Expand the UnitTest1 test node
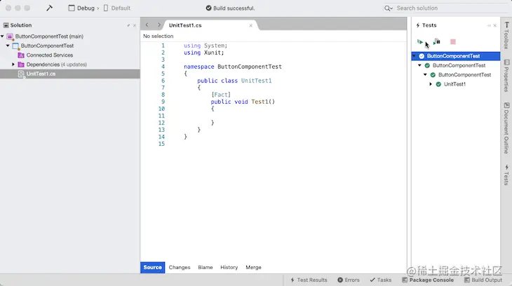The width and height of the screenshot is (512, 286). tap(431, 84)
